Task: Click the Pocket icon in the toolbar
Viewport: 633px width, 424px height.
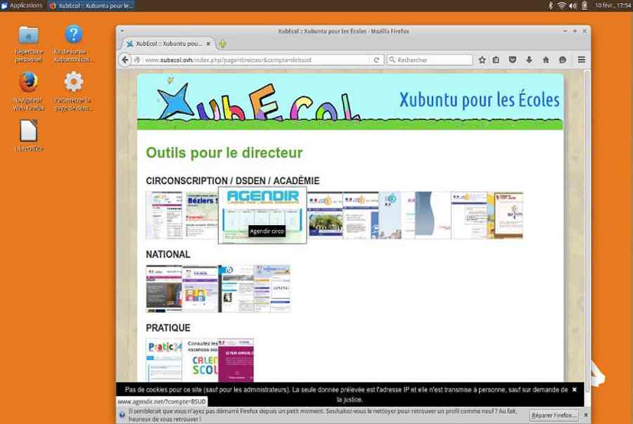Action: (513, 60)
